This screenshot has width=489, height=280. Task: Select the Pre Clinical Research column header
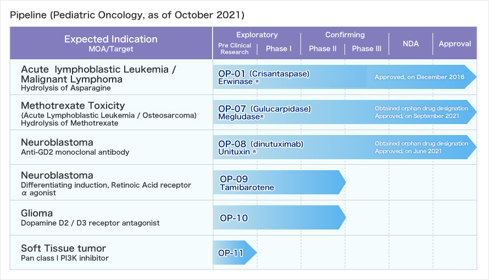[x=235, y=49]
